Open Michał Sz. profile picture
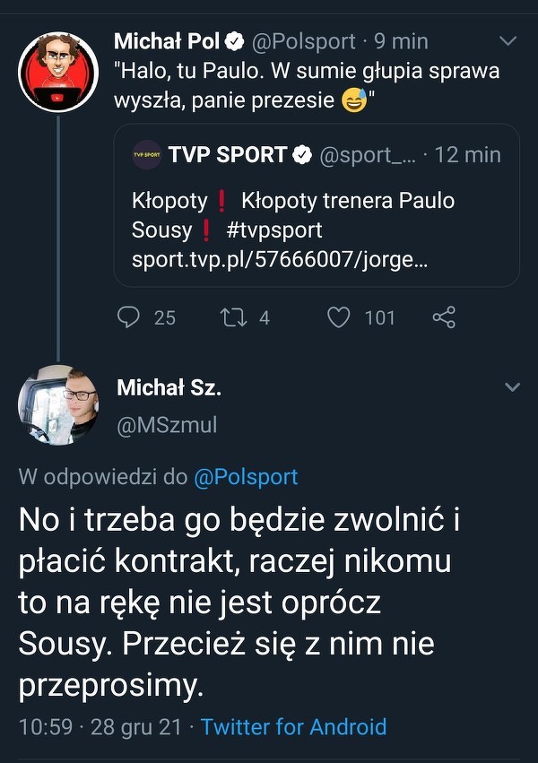538x763 pixels. click(x=58, y=404)
